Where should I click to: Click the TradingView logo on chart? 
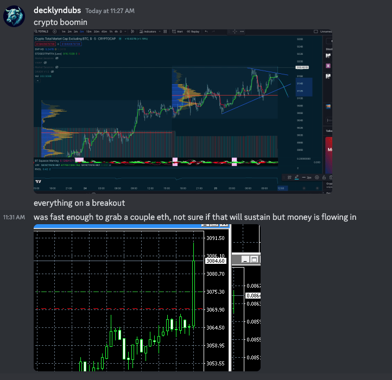38,181
